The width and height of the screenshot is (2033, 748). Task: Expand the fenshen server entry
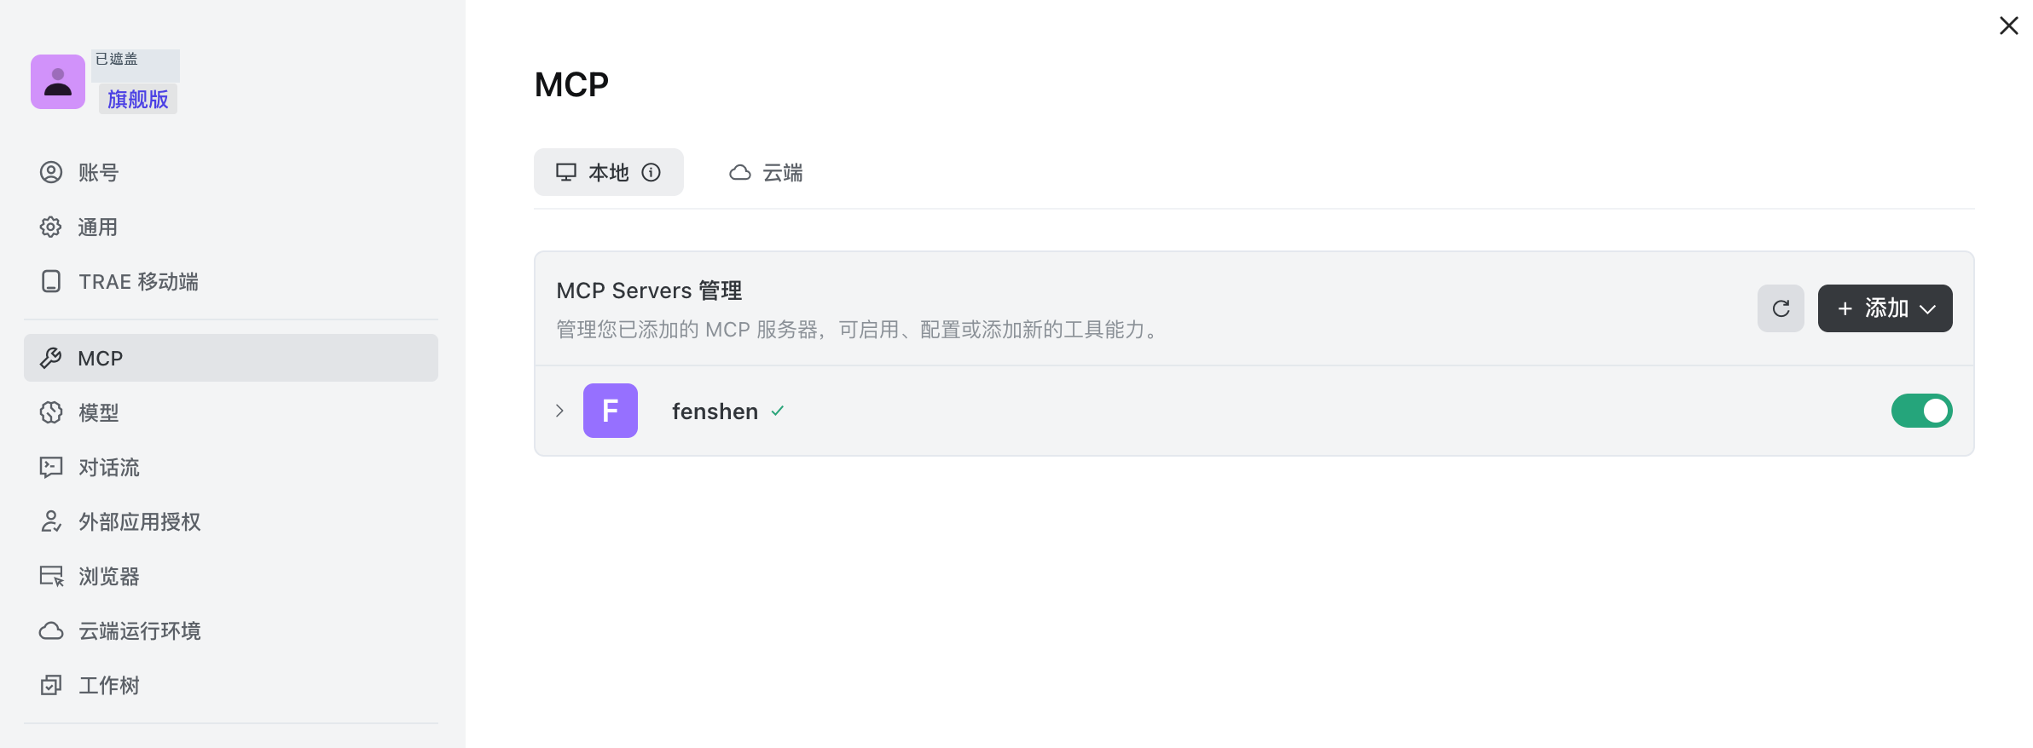pos(559,411)
